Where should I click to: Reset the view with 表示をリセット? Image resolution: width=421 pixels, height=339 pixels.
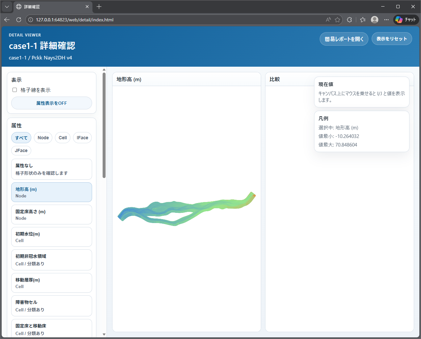click(392, 38)
